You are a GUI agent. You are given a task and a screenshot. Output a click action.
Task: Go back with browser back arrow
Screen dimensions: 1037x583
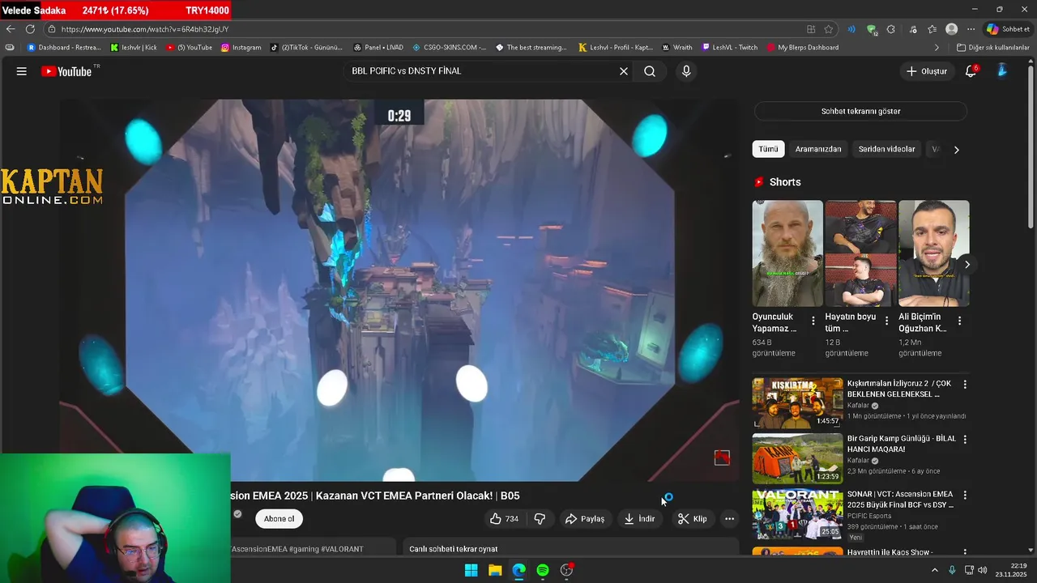click(11, 29)
